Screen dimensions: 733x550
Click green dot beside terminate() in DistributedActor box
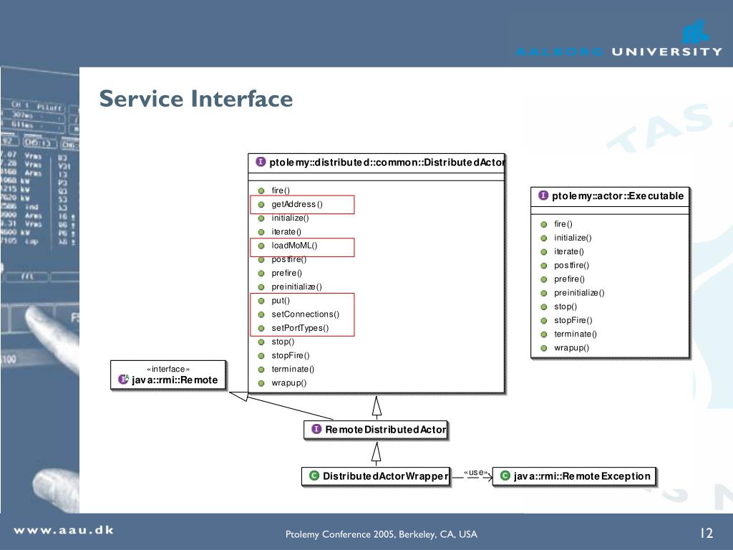click(261, 370)
